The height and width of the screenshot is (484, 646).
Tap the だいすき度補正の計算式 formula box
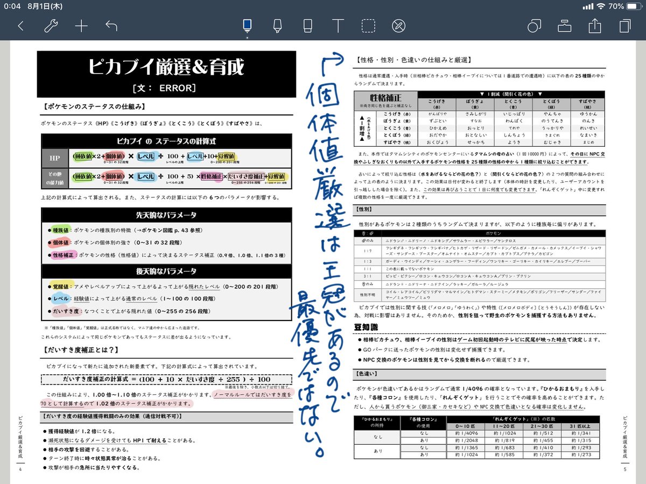[166, 379]
